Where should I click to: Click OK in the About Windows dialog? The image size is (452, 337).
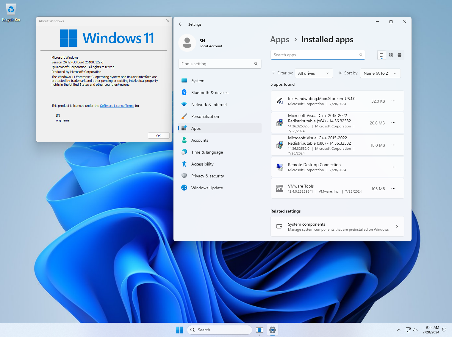pos(159,136)
